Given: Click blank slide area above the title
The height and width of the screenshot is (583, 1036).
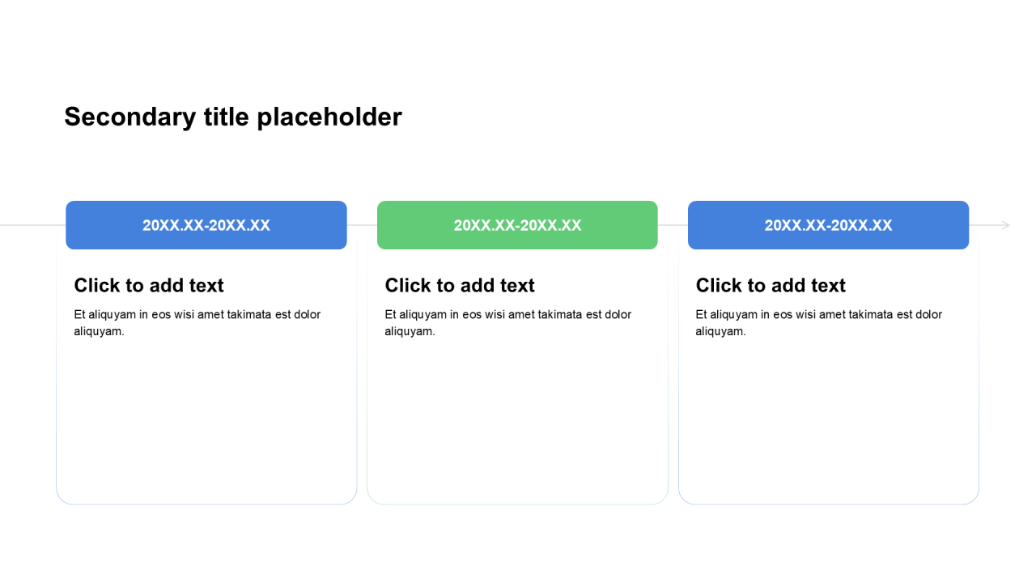Looking at the screenshot, I should point(518,49).
